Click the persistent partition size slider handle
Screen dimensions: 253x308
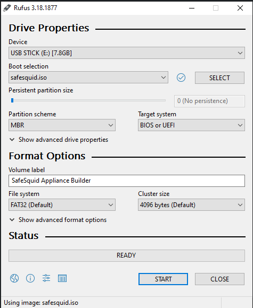pyautogui.click(x=12, y=100)
